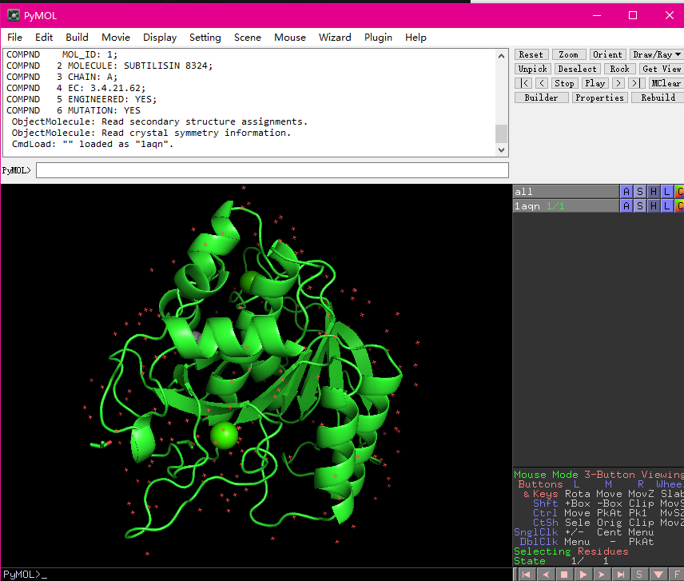
Task: Click the bottom stop square icon
Action: click(x=564, y=574)
